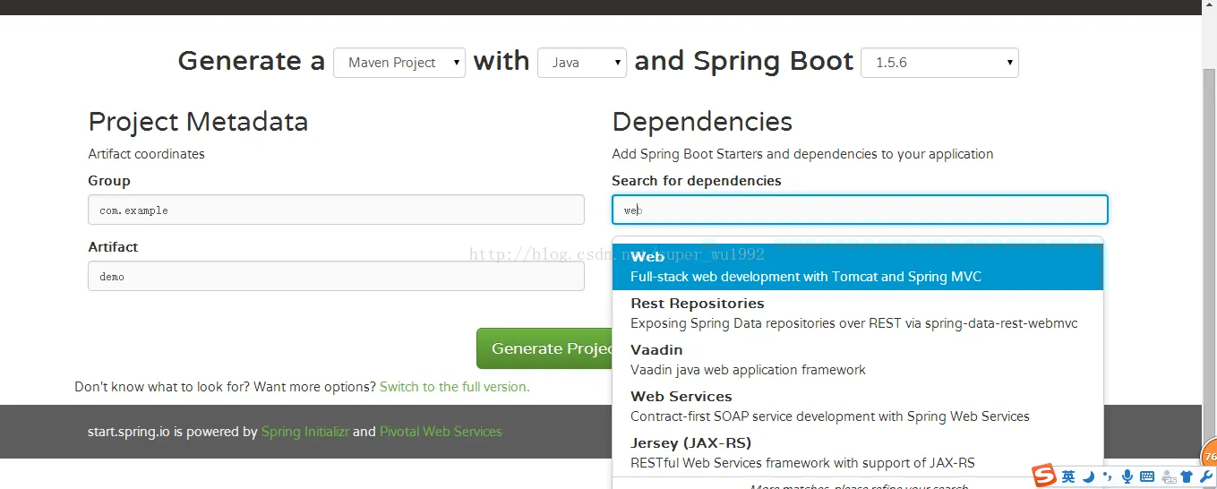
Task: Open the Spring Boot 1.5.6 version dropdown
Action: click(x=939, y=63)
